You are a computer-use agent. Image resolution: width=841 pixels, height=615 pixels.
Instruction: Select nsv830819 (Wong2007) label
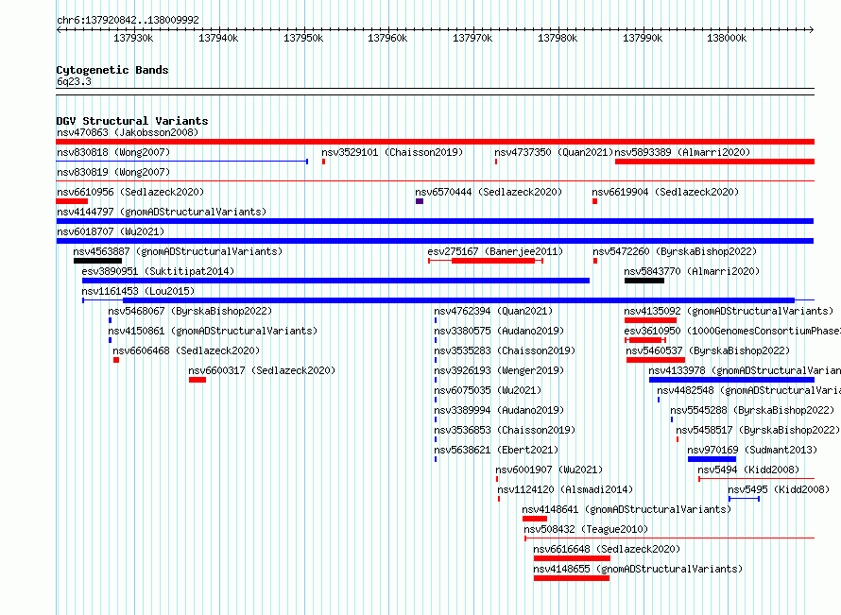pos(113,172)
